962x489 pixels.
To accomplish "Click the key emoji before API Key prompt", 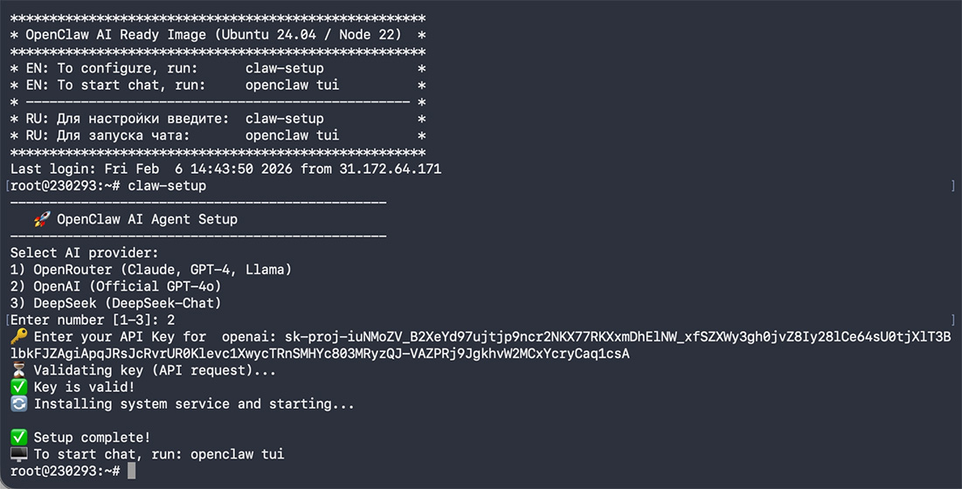I will click(x=18, y=337).
